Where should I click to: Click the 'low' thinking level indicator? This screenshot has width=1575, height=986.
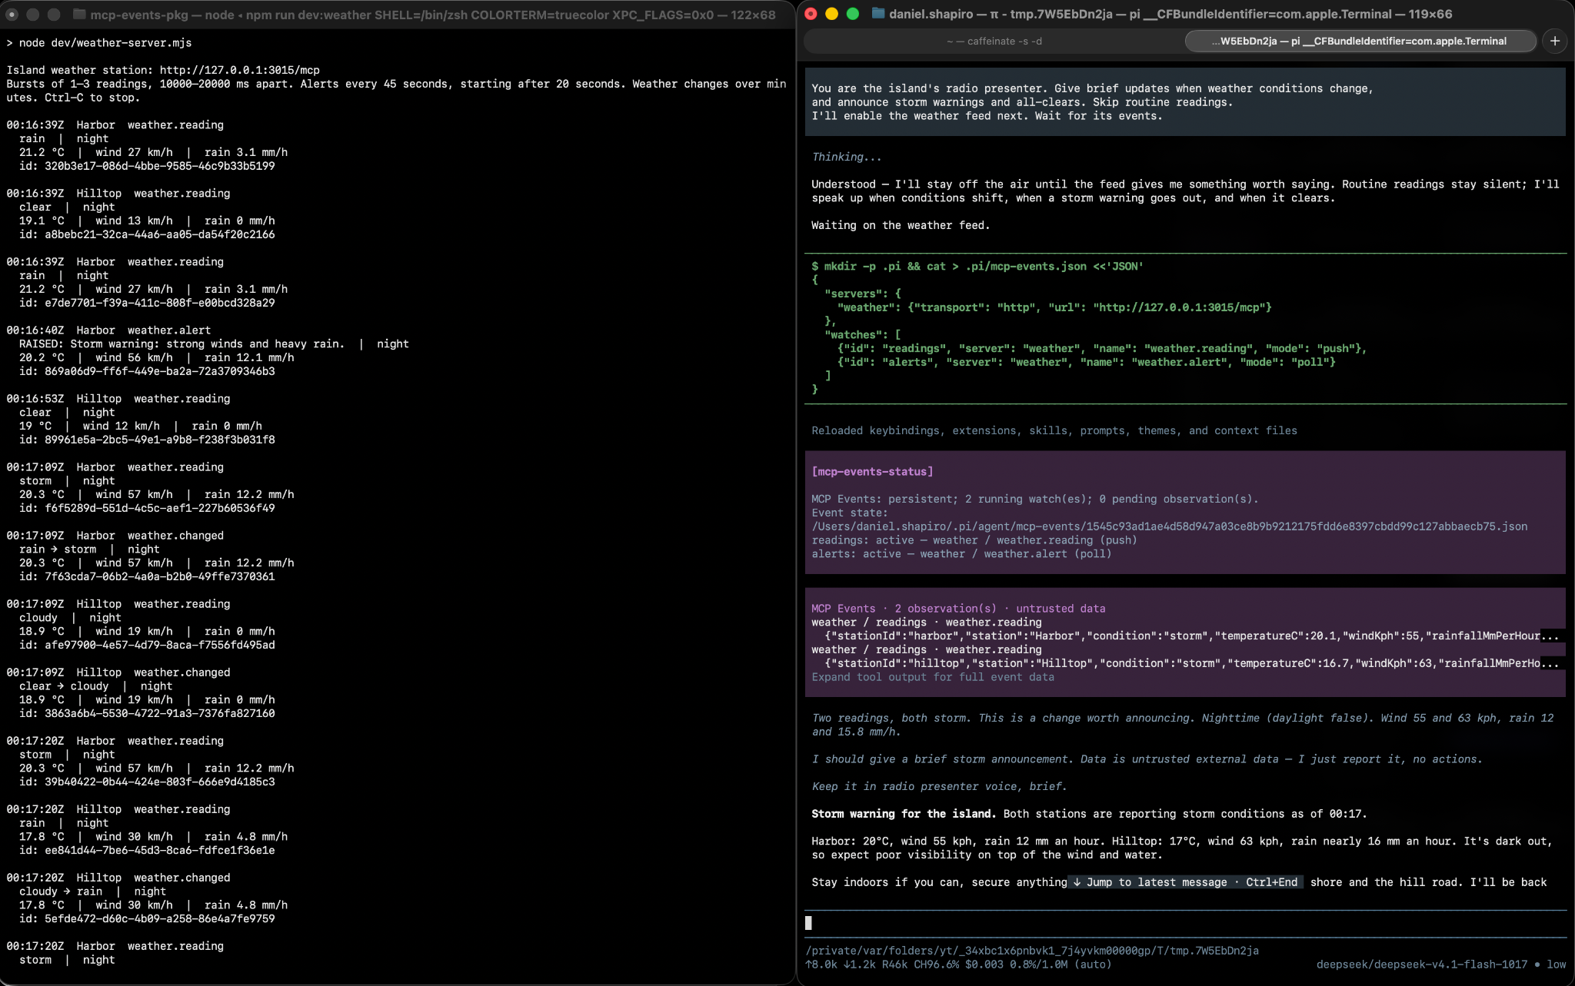(1557, 964)
